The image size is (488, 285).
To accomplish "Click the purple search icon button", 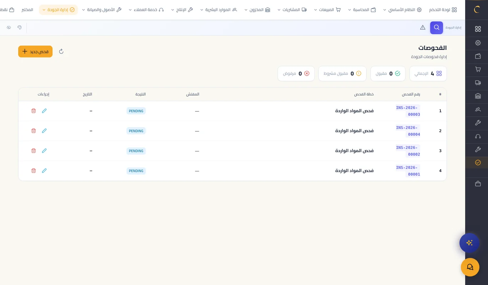I will click(436, 28).
